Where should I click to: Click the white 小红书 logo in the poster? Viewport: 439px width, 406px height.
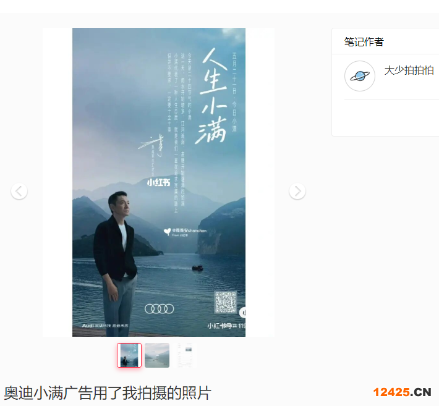click(159, 183)
